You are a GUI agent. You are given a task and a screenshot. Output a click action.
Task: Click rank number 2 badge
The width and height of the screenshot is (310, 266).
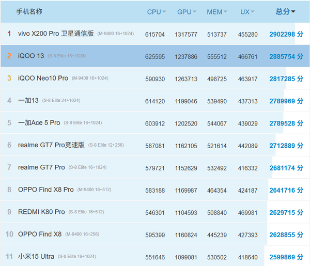(x=9, y=56)
